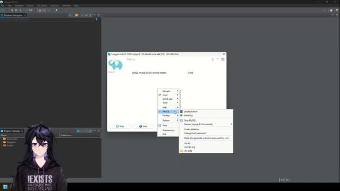This screenshot has height=191, width=340.
Task: Click the checked MySQL menu entry
Action: pos(168,111)
